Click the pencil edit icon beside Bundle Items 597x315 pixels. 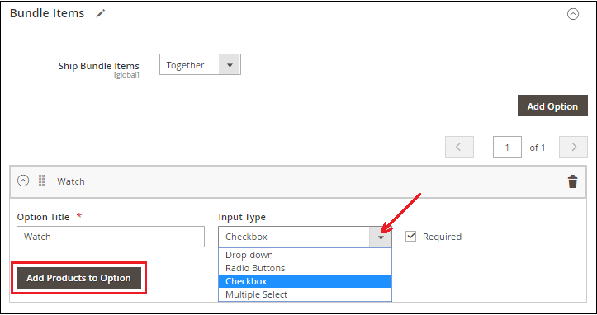point(101,14)
